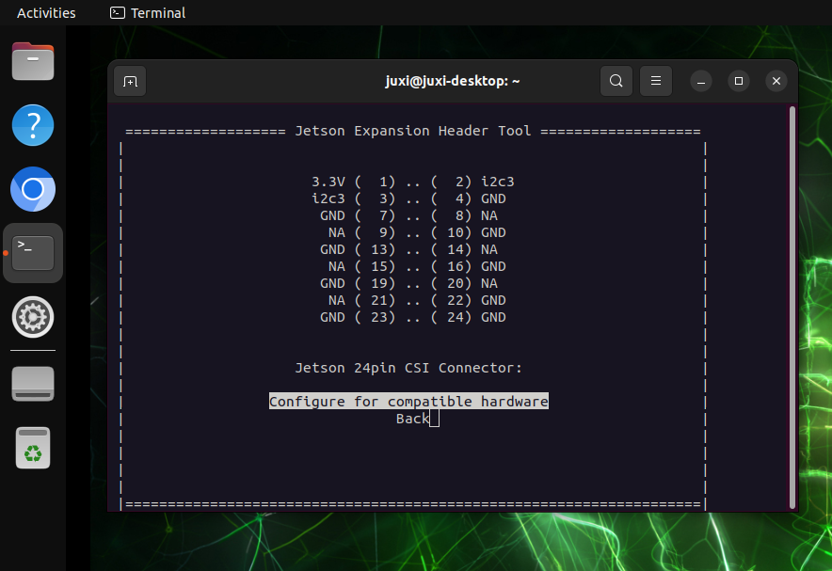Click NA label at pin 21
The height and width of the screenshot is (571, 832).
click(x=336, y=301)
